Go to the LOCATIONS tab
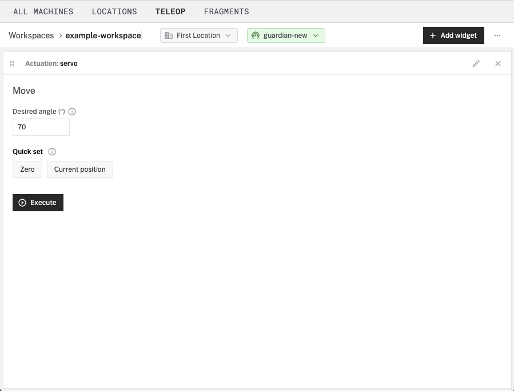Screen dimensions: 514x391 click(114, 11)
